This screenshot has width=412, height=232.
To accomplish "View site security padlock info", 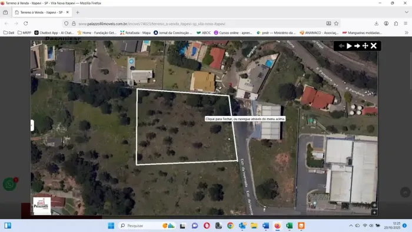I will point(74,24).
